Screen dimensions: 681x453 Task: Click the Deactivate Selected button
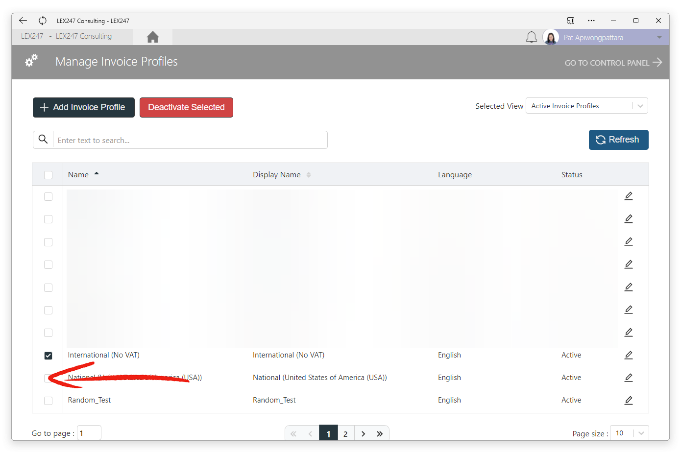pyautogui.click(x=186, y=107)
